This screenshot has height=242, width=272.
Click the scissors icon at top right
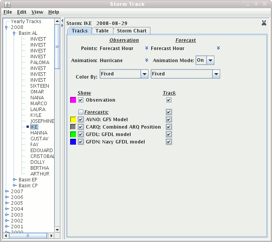[x=264, y=23]
